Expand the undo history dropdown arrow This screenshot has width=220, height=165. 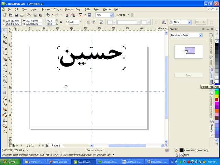(x=53, y=15)
